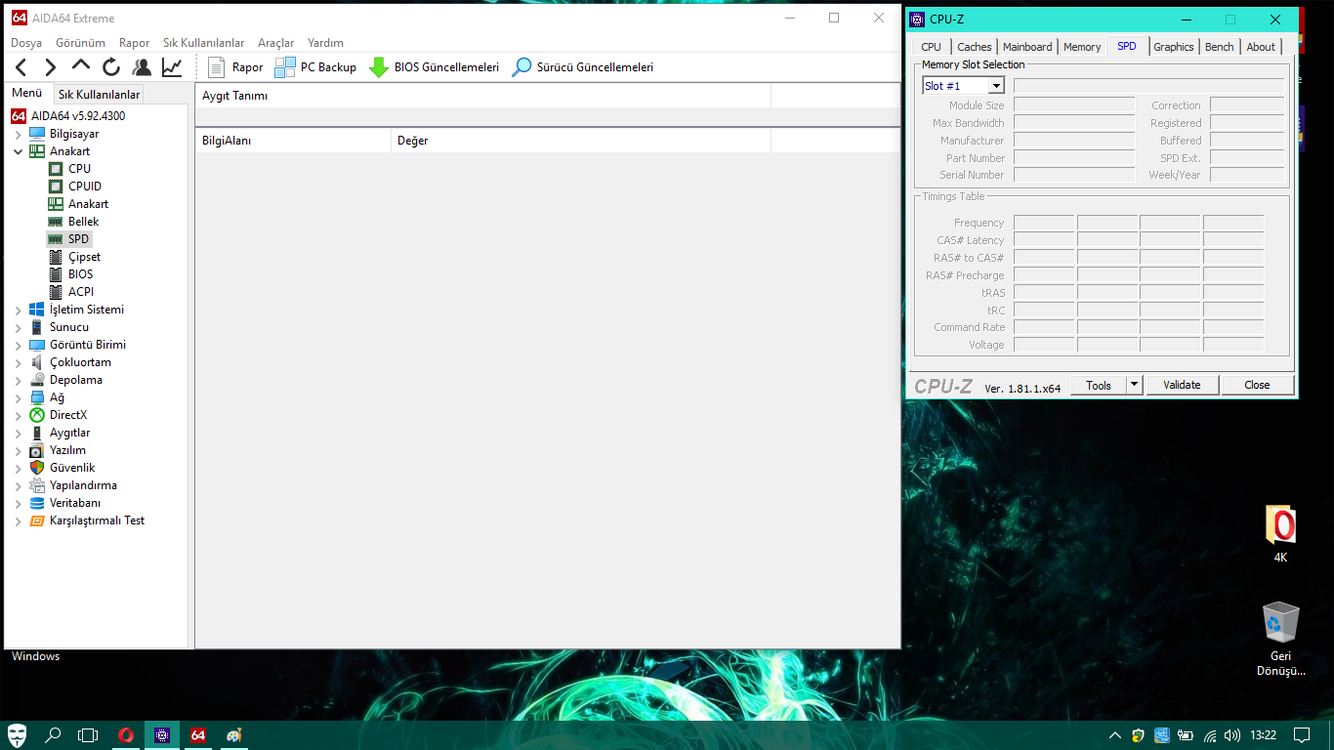Expand the Bilgisayar node
This screenshot has width=1334, height=750.
coord(18,134)
